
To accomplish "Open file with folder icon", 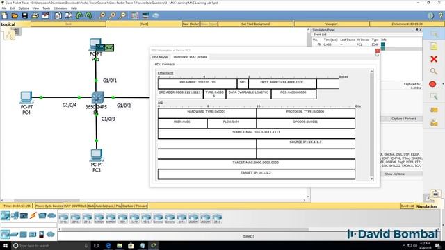I will (15, 15).
